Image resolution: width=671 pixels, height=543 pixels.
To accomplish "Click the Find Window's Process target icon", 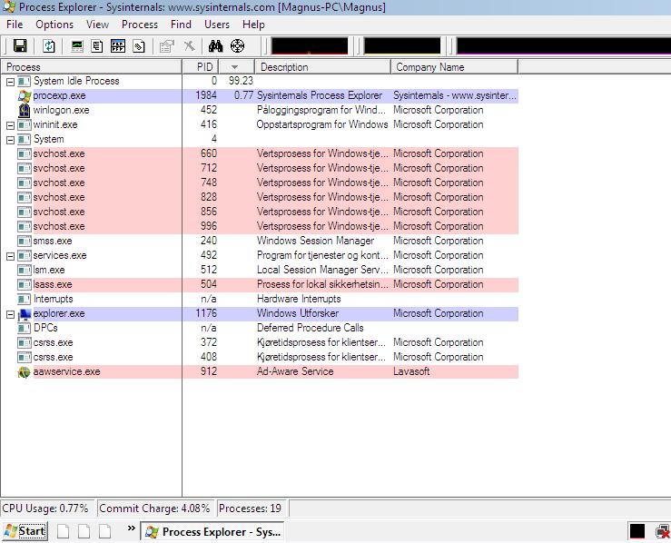I will click(x=237, y=45).
